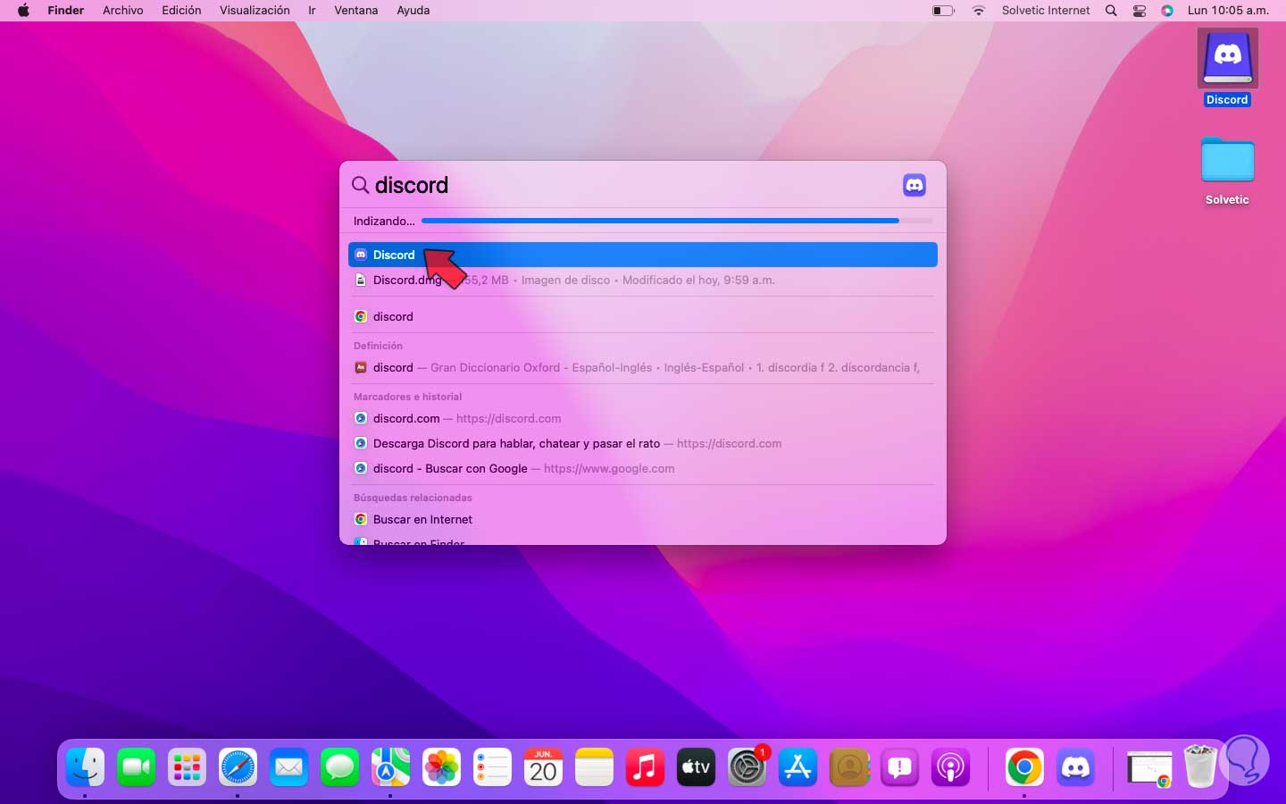This screenshot has height=804, width=1286.
Task: Open Wi-Fi menu in menu bar
Action: [979, 11]
